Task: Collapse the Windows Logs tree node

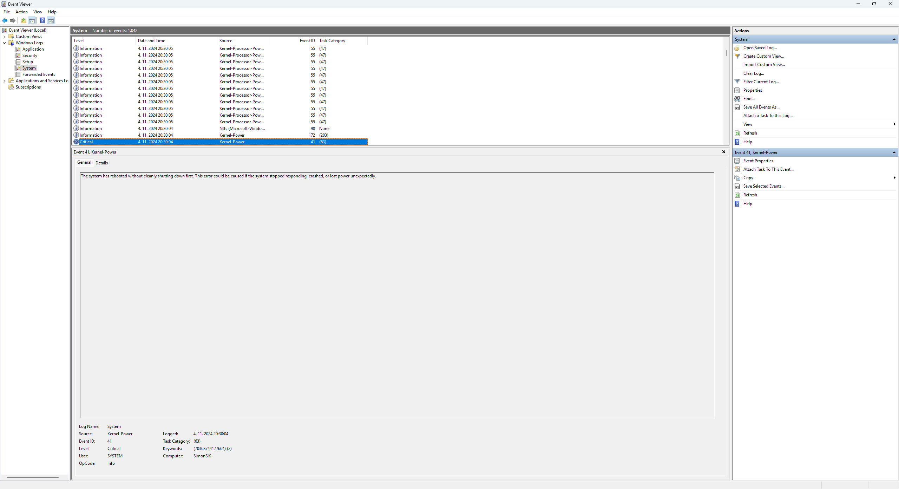Action: tap(4, 43)
